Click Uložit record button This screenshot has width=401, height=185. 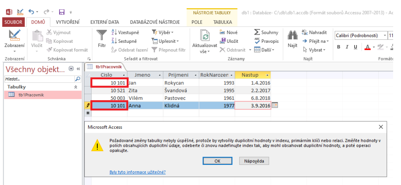point(229,41)
